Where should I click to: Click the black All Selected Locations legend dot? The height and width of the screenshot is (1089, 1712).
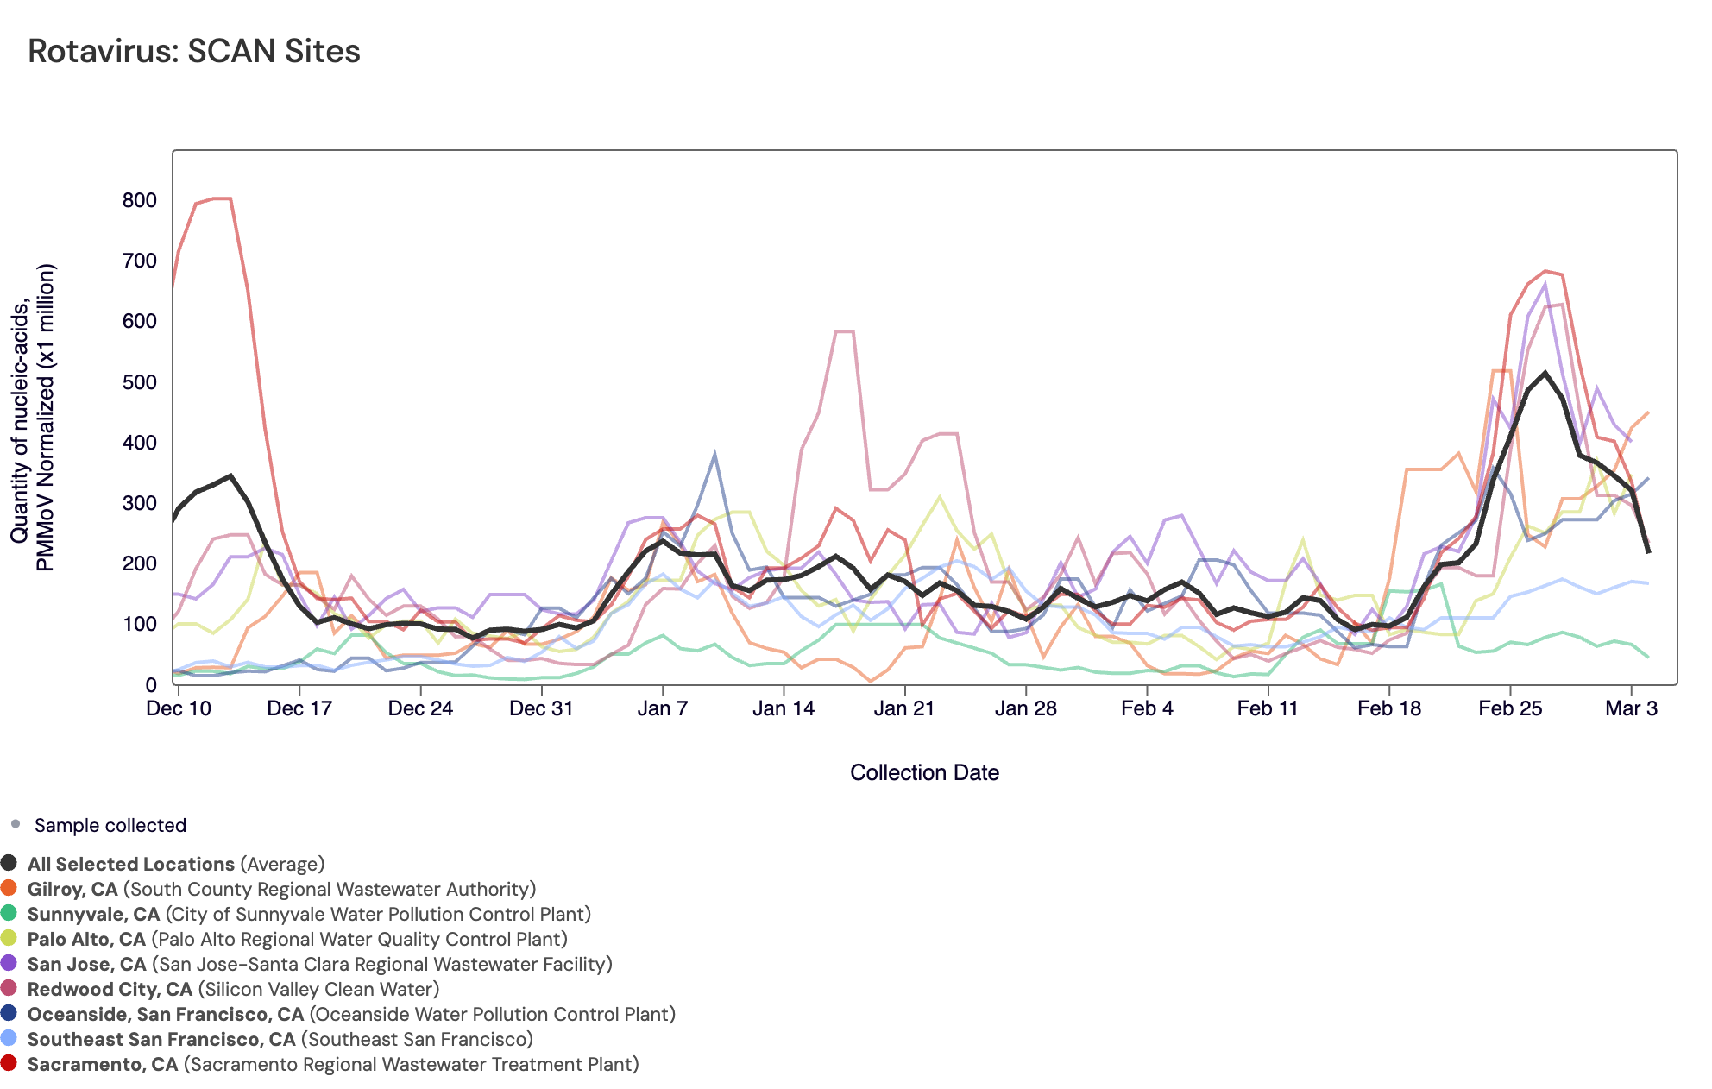[x=9, y=863]
